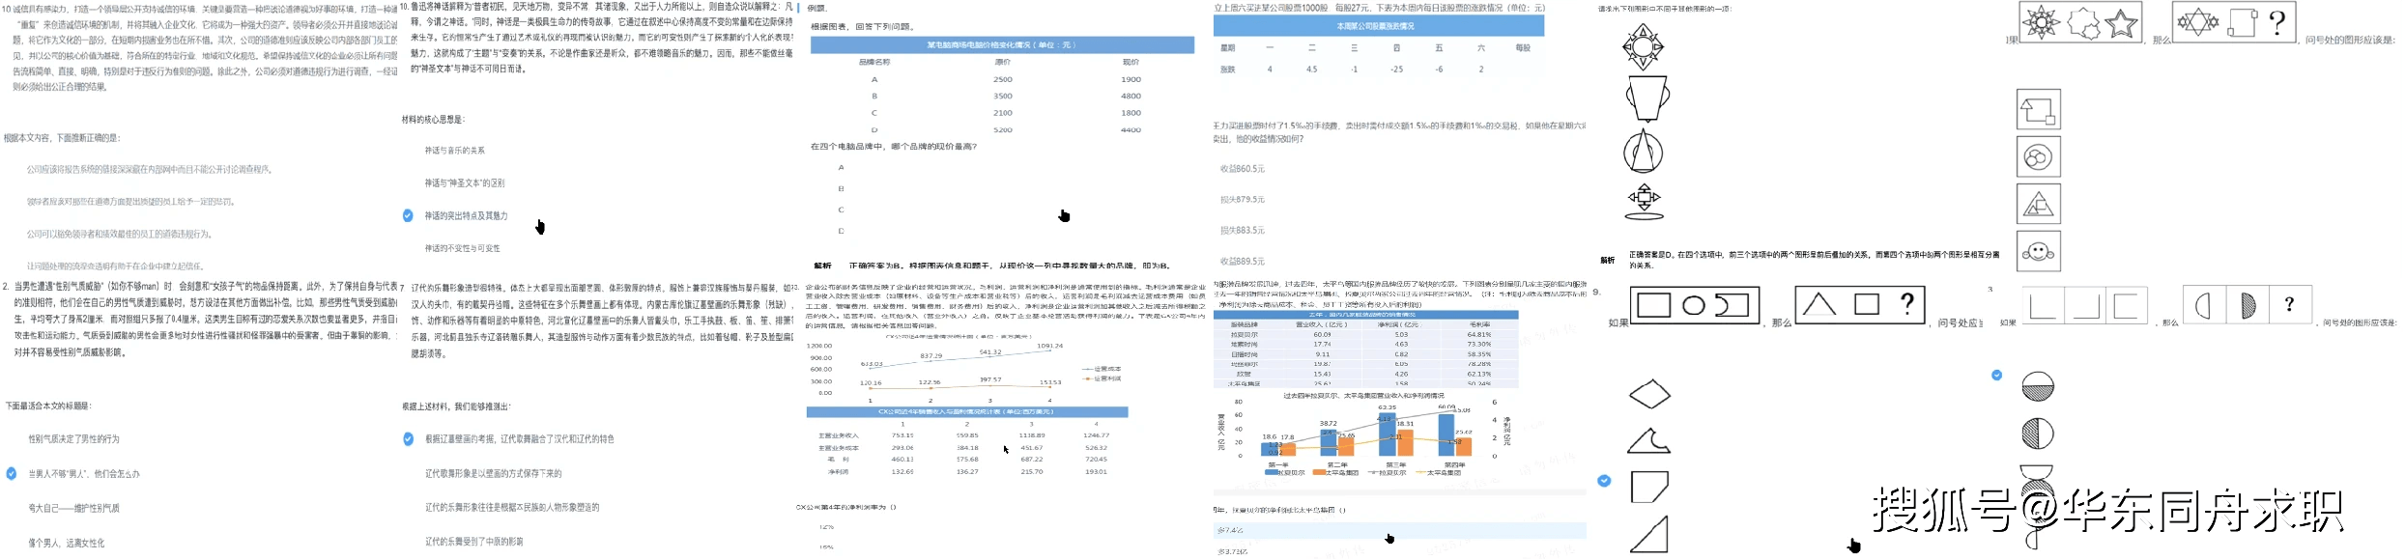
Task: Select stock answer 收益860.5元
Action: coord(1243,168)
